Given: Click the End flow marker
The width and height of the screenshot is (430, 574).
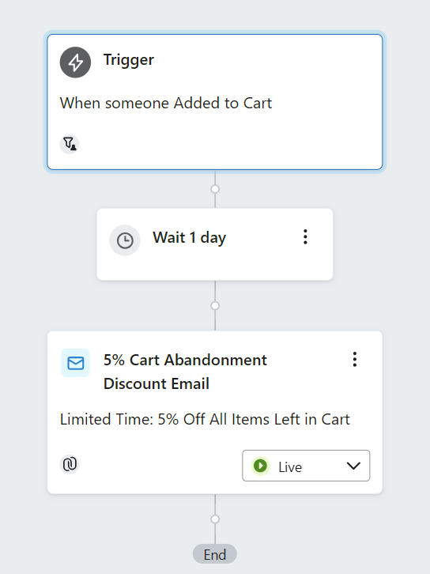Looking at the screenshot, I should point(215,554).
